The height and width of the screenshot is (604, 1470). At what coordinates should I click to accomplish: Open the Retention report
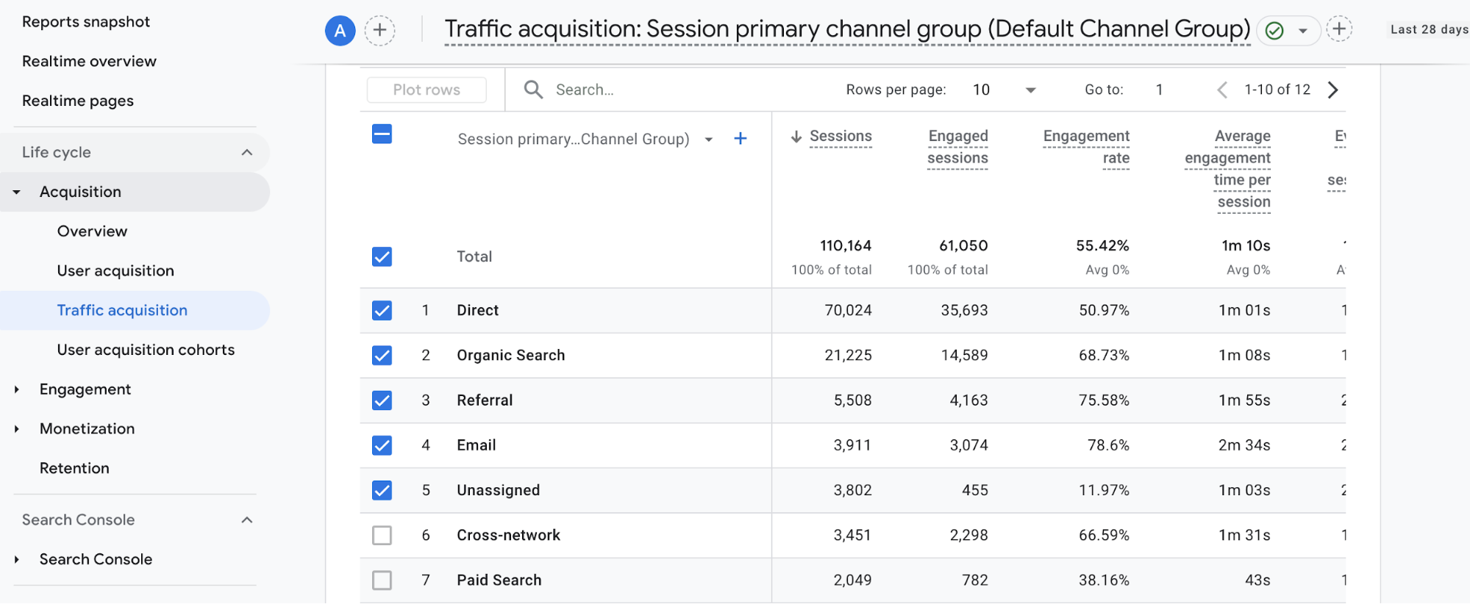coord(74,468)
